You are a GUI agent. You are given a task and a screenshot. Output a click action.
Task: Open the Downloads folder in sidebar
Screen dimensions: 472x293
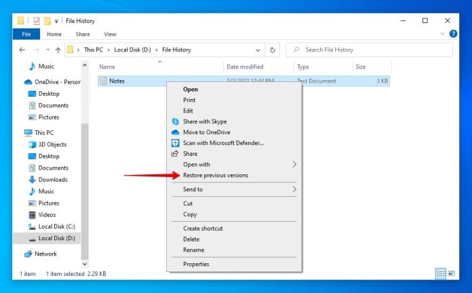(52, 180)
